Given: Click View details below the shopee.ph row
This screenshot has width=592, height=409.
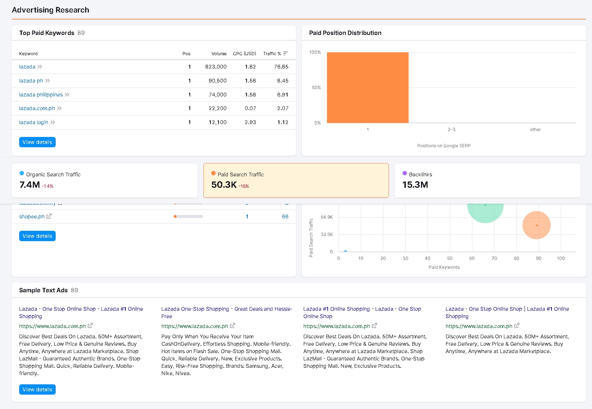Looking at the screenshot, I should 37,236.
